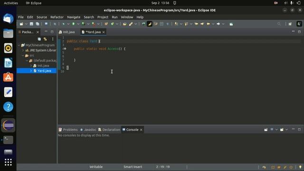Open the Open Console dropdown arrow
Screen dimensions: 304x171
pyautogui.click(x=286, y=130)
